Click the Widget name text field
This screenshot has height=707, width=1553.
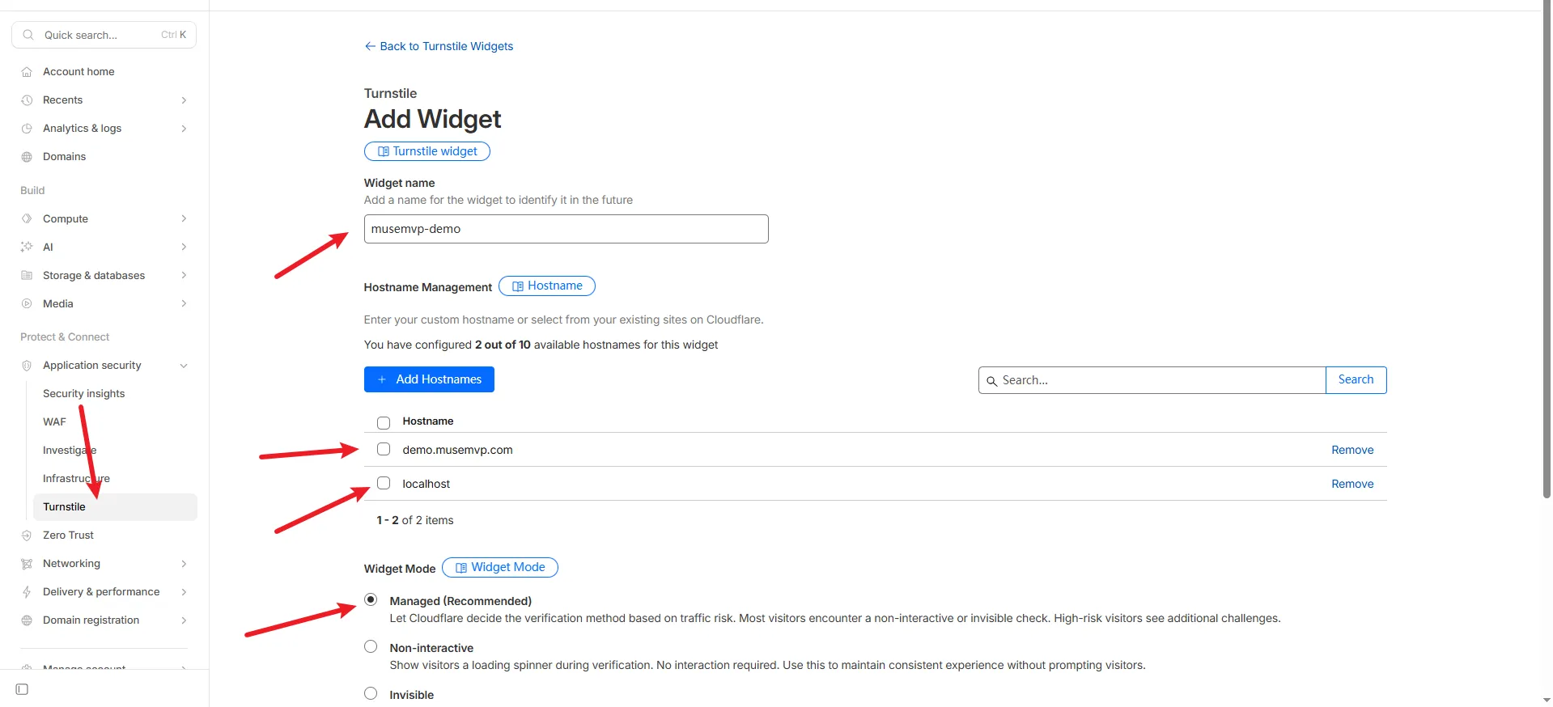pyautogui.click(x=566, y=229)
